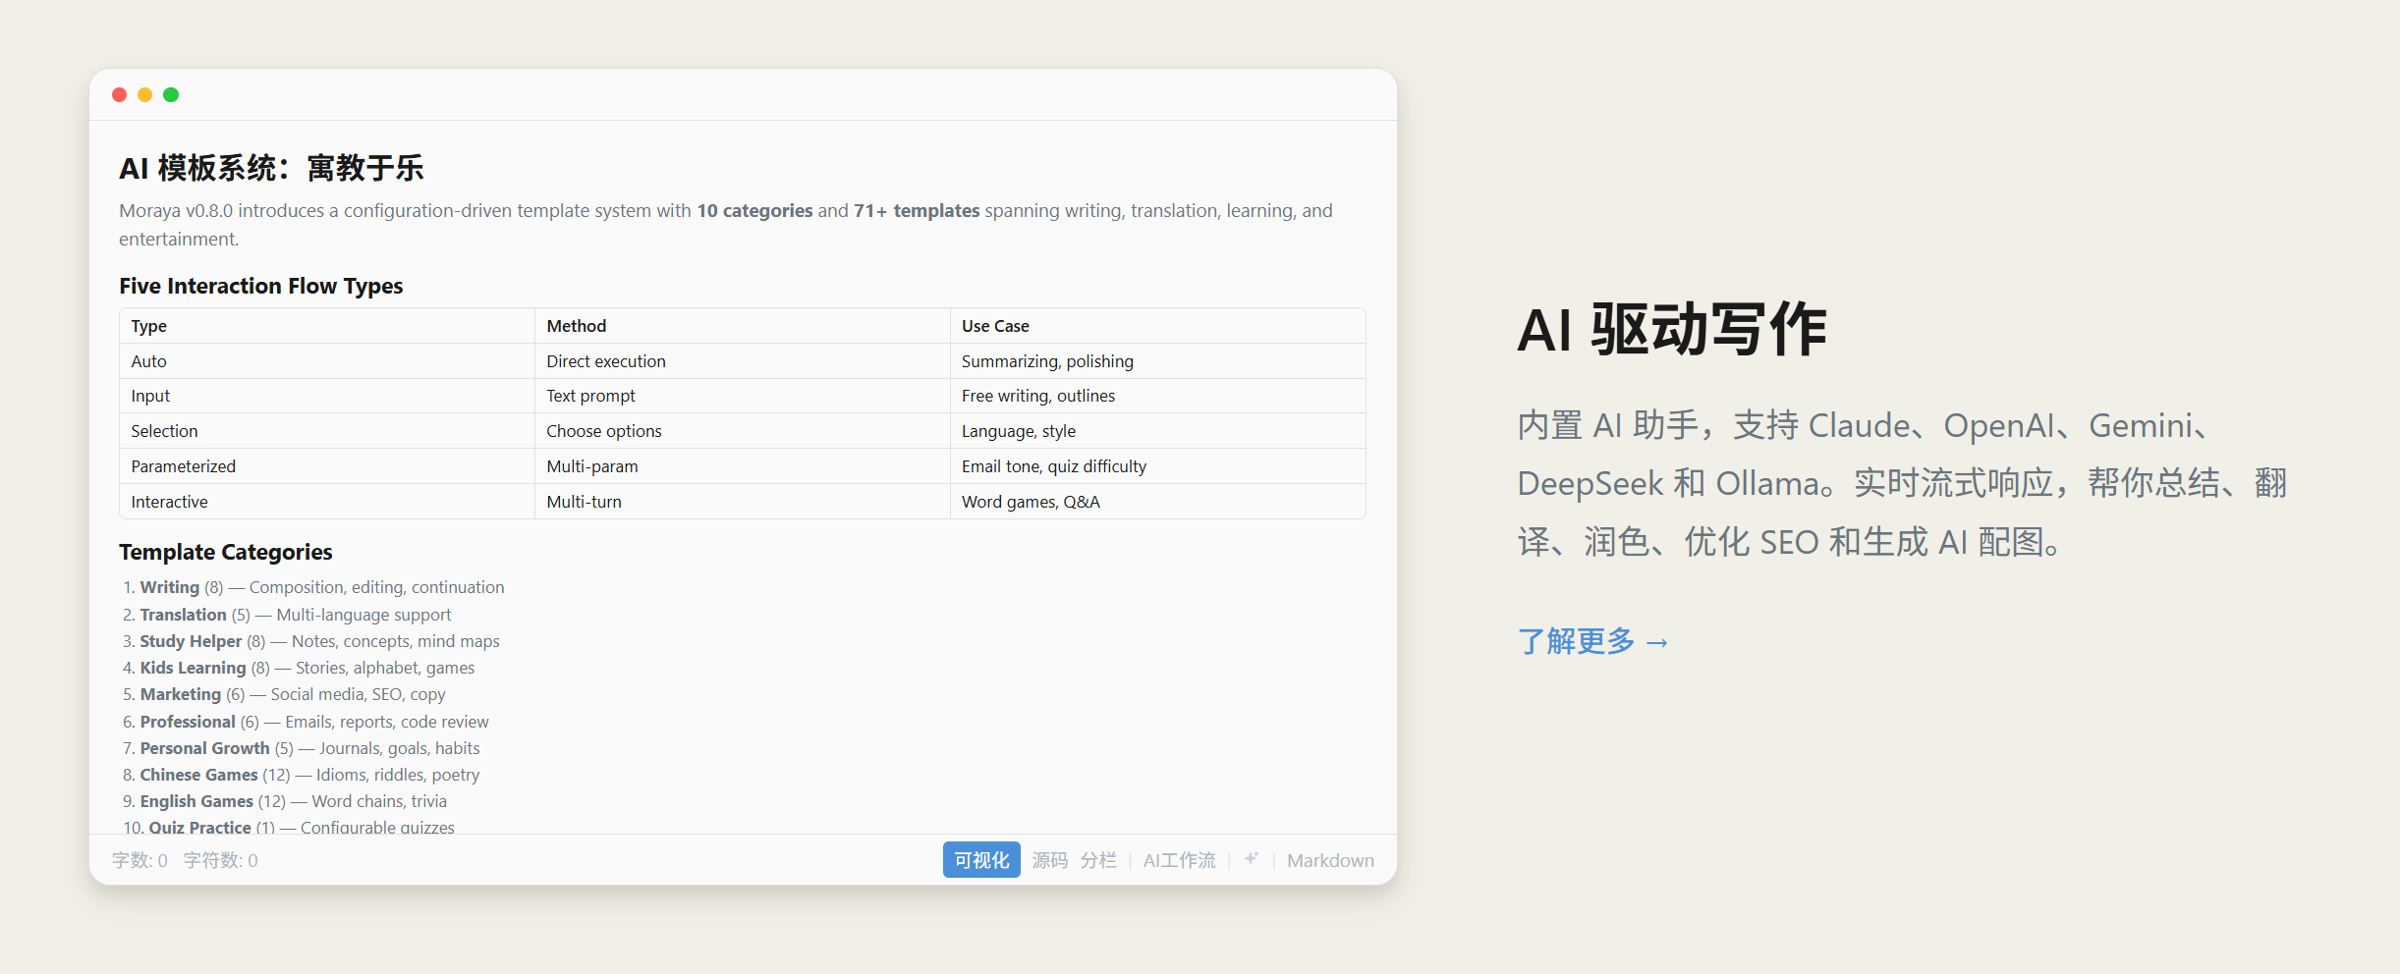Viewport: 2400px width, 974px height.
Task: Select the Auto table cell
Action: tap(327, 361)
